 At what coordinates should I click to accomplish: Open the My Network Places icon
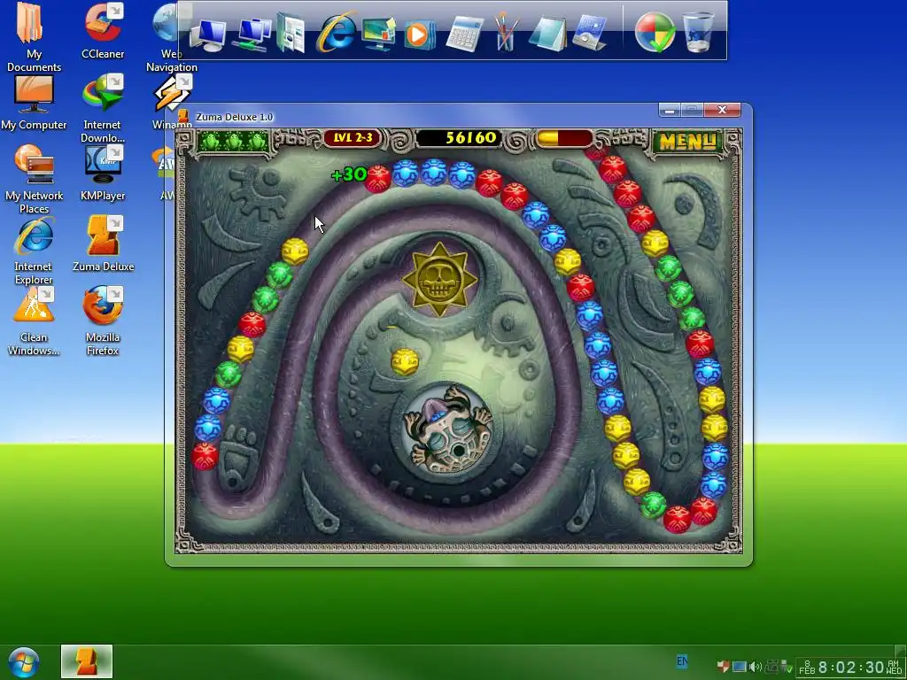tap(34, 179)
